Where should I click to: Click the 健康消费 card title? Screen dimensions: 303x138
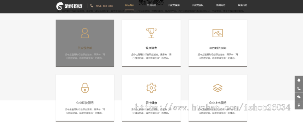pyautogui.click(x=151, y=48)
